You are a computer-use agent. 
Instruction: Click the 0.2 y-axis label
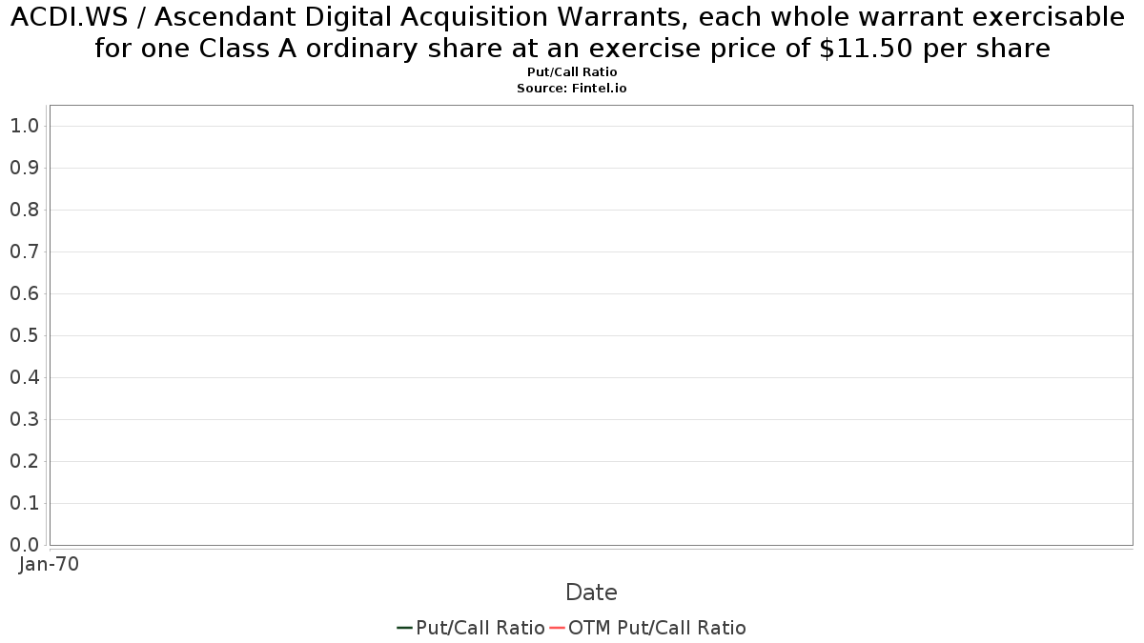pyautogui.click(x=24, y=461)
